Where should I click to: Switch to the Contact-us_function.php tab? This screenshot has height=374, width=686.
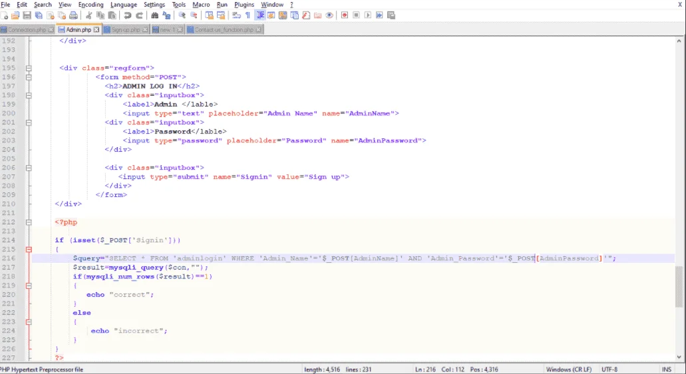[224, 30]
